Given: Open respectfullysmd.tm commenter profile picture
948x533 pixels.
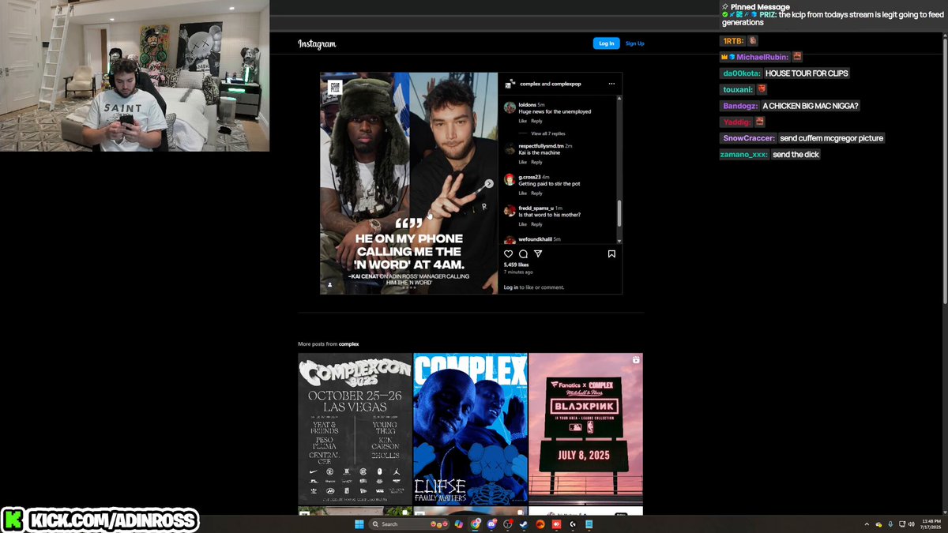Looking at the screenshot, I should (510, 148).
